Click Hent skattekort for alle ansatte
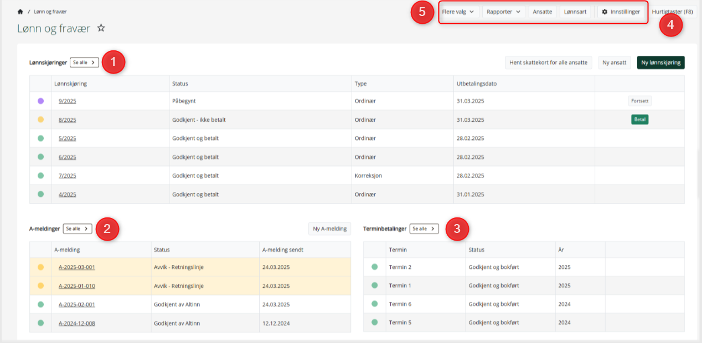The width and height of the screenshot is (702, 343). click(548, 63)
